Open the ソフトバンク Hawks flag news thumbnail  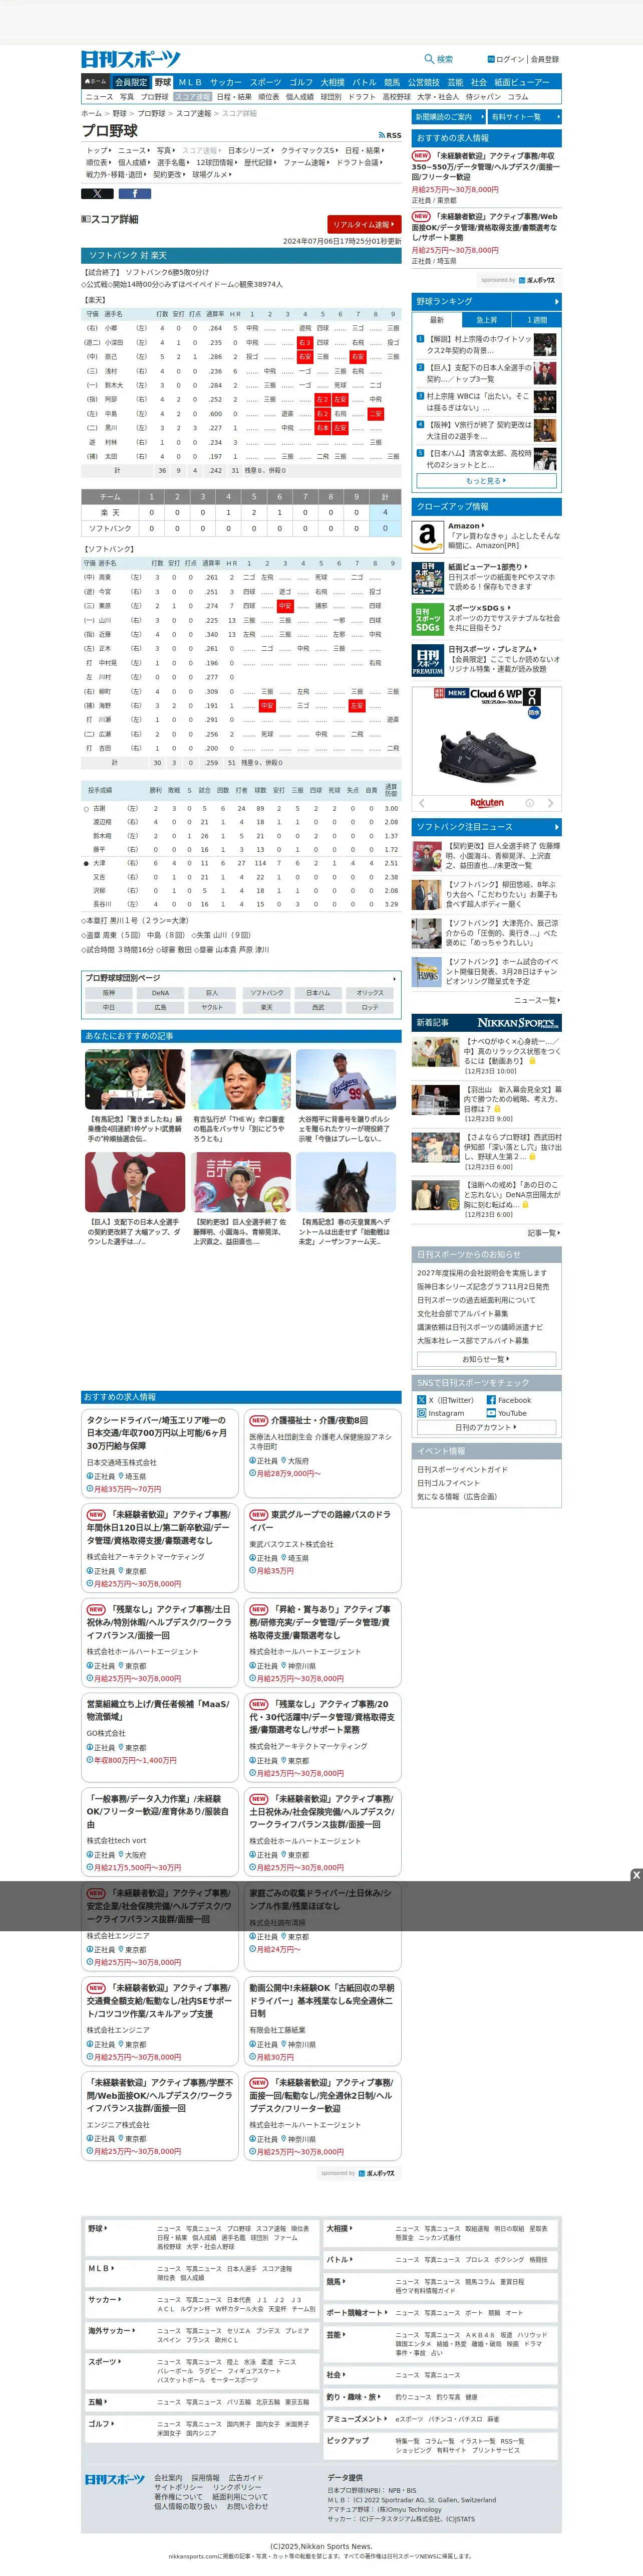[x=427, y=971]
